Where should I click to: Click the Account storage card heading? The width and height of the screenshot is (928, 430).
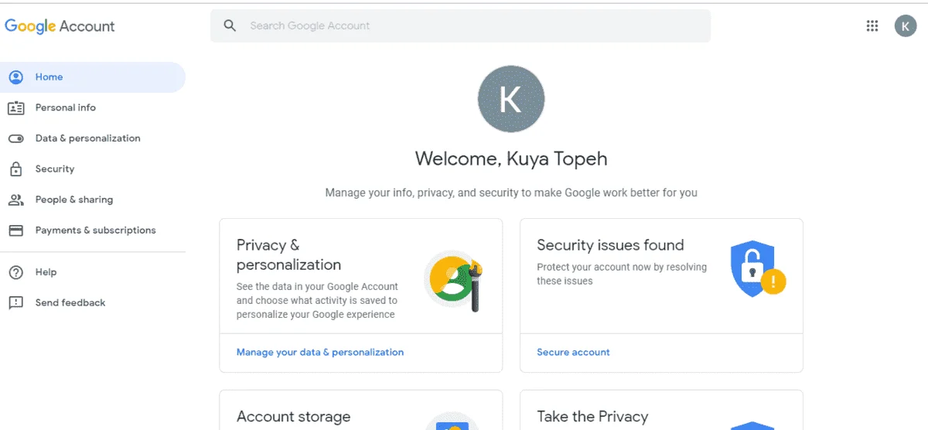[293, 418]
